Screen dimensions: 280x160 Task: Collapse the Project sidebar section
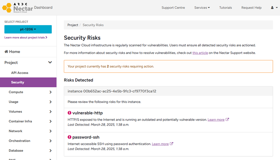coord(50,63)
